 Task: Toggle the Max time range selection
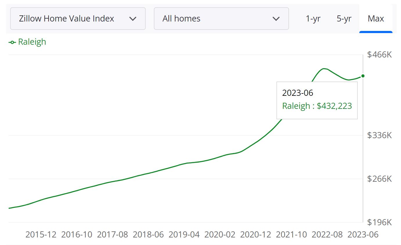[376, 19]
